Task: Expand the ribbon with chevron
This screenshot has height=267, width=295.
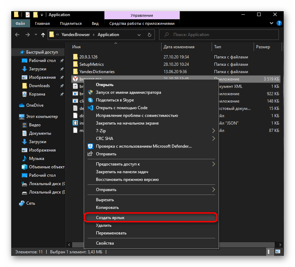Action: click(271, 23)
